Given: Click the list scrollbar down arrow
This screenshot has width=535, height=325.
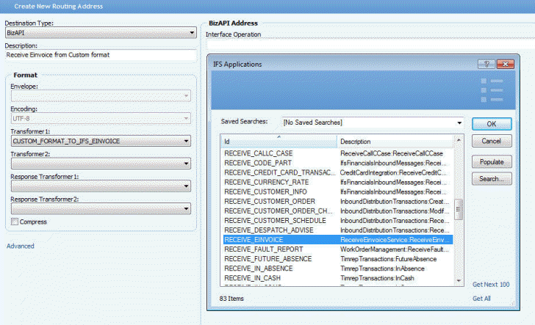Looking at the screenshot, I should point(459,281).
